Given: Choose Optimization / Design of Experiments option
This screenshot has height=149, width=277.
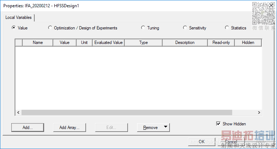Looking at the screenshot, I should click(50, 28).
